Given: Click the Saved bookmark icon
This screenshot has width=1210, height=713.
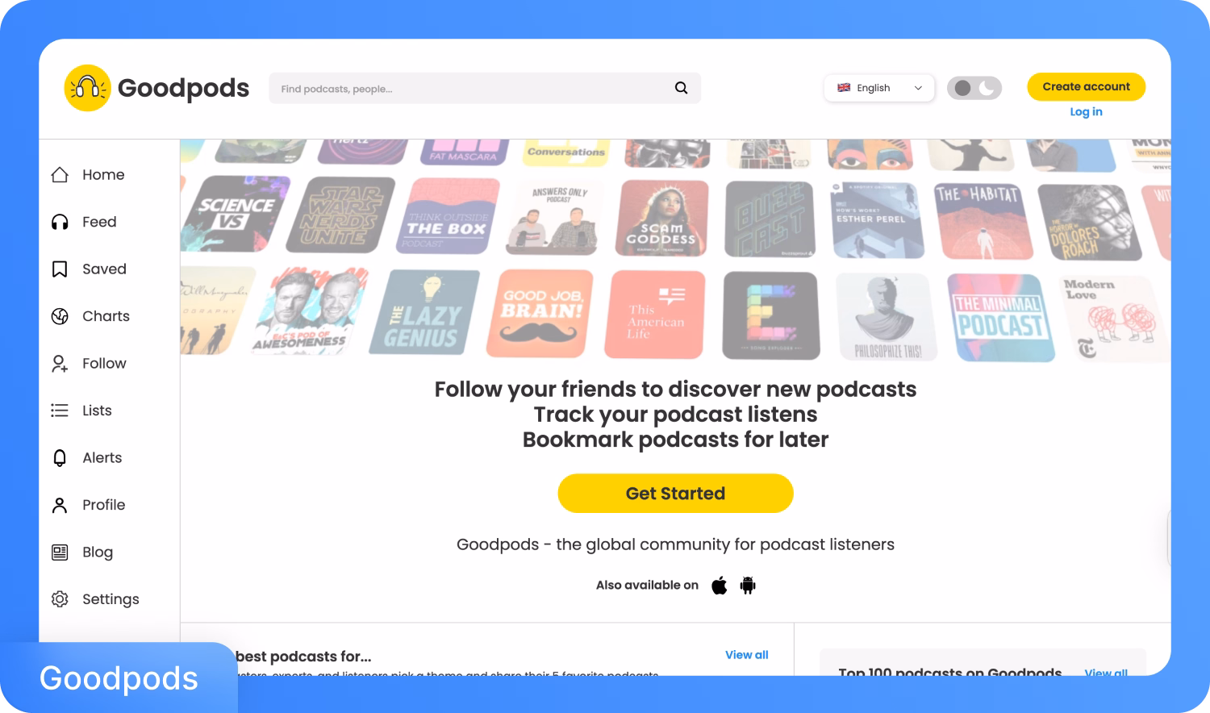Looking at the screenshot, I should click(60, 269).
